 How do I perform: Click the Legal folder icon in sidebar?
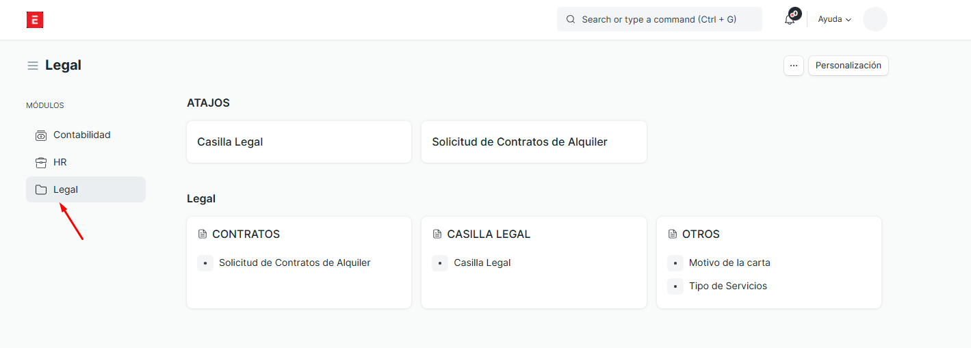[x=41, y=190]
